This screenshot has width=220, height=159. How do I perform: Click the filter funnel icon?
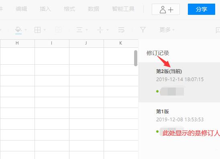(x=143, y=30)
